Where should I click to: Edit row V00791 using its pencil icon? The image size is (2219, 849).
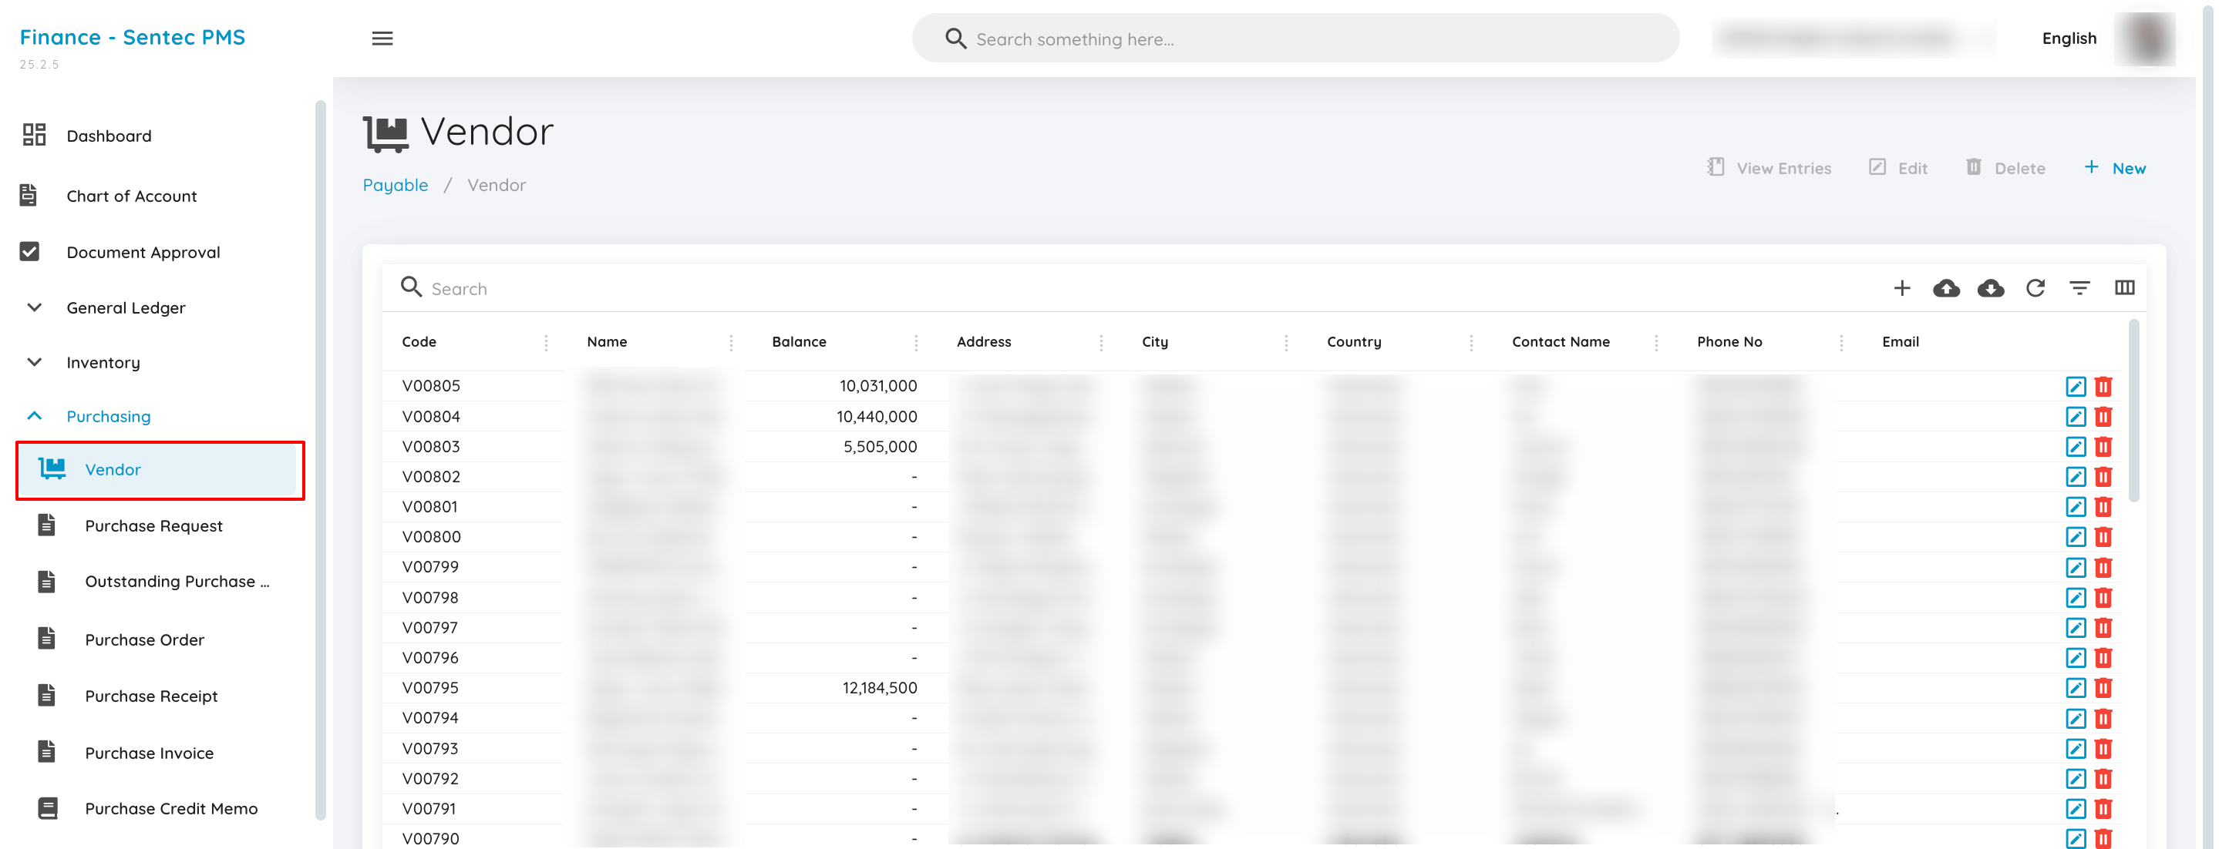pyautogui.click(x=2076, y=808)
